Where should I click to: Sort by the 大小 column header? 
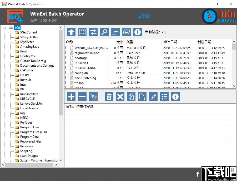tap(117, 42)
